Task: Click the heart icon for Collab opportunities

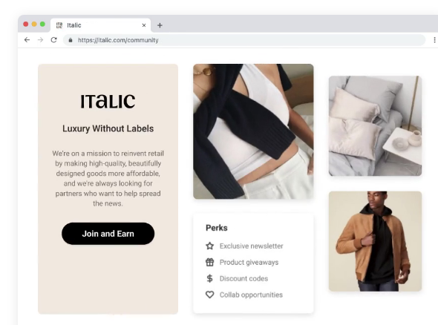Action: [x=210, y=295]
